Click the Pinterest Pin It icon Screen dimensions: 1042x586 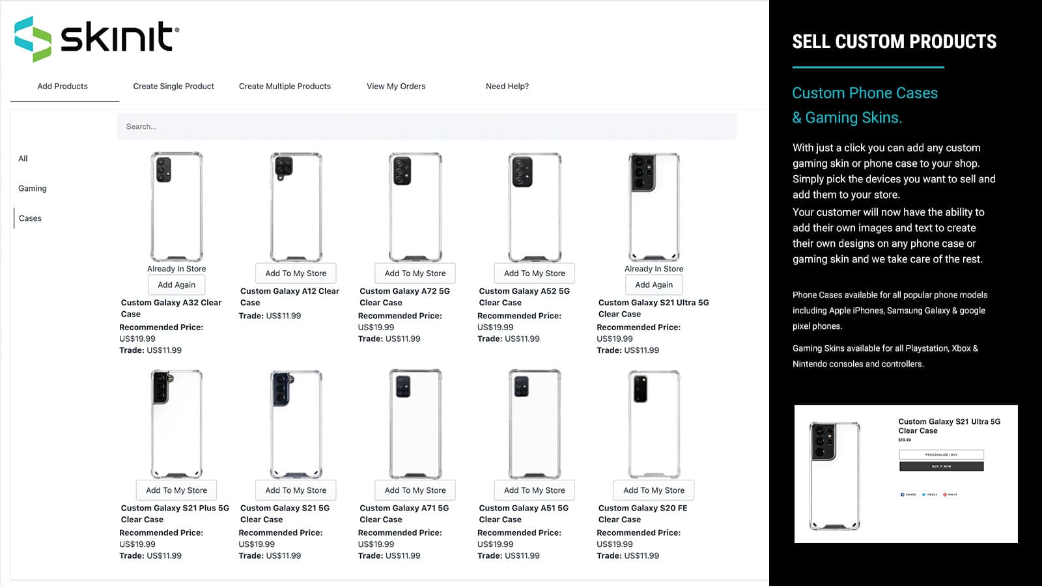(x=946, y=495)
